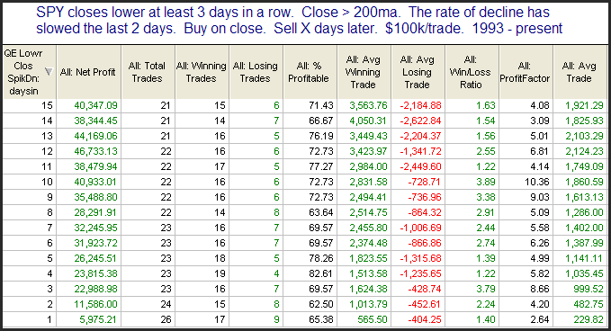The image size is (611, 331).
Task: Select net profit cell 40,347.09
Action: 96,105
